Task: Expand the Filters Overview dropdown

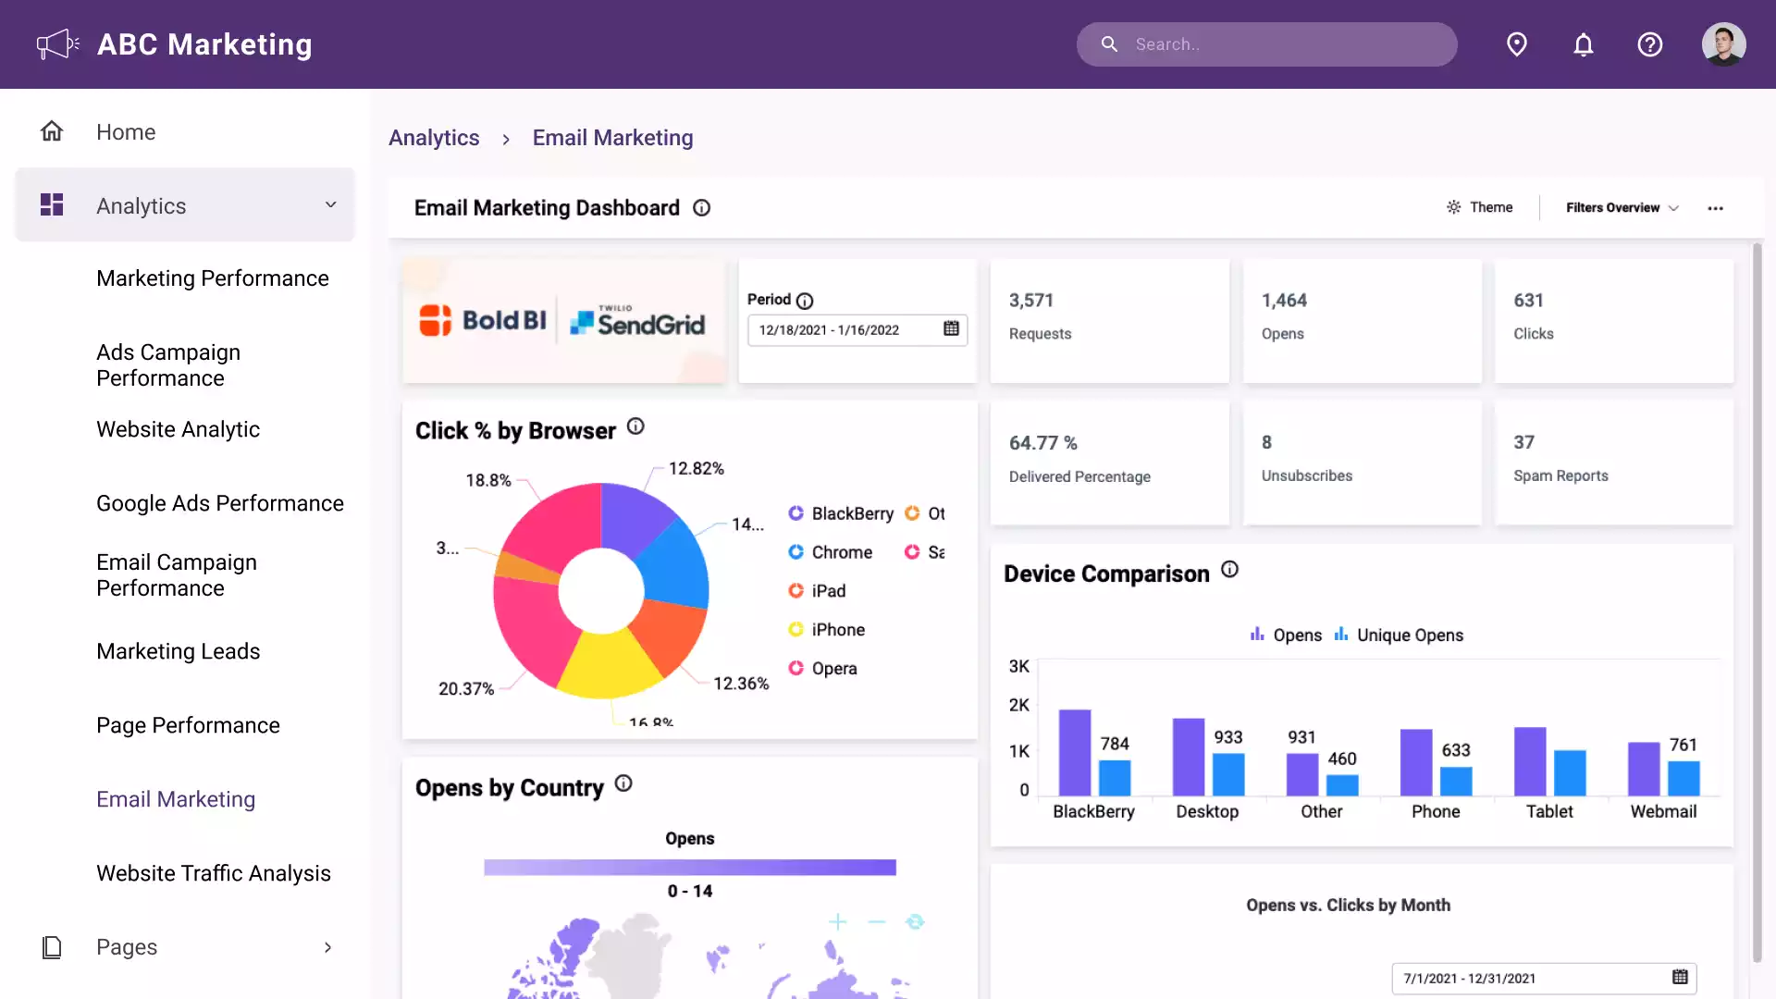Action: pos(1622,207)
